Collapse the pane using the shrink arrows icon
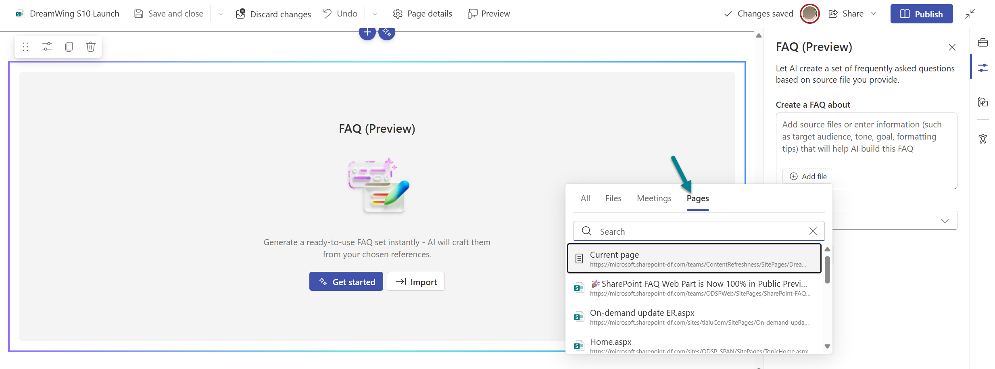The height and width of the screenshot is (369, 995). click(970, 14)
